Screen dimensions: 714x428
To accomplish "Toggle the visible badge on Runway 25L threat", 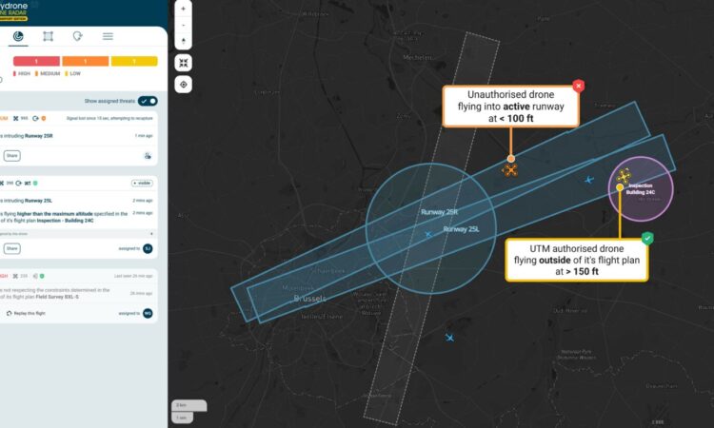I will [142, 183].
